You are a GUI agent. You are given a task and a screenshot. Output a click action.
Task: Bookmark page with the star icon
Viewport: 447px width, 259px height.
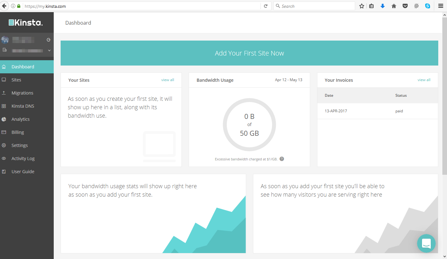pyautogui.click(x=362, y=6)
